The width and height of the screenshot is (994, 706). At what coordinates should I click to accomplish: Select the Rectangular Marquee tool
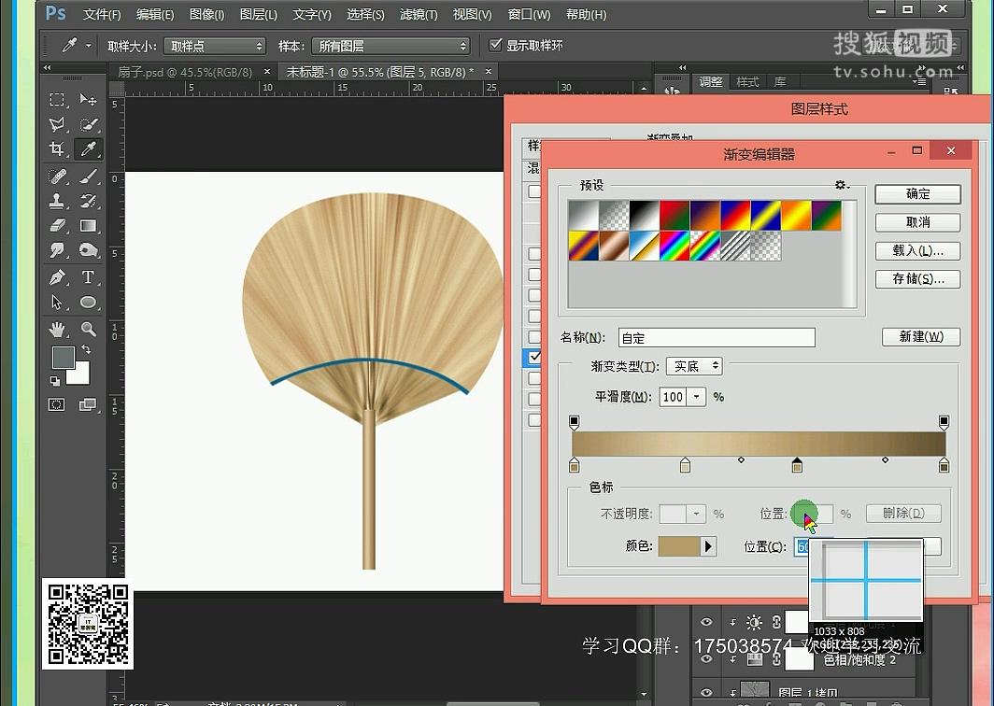pos(57,100)
